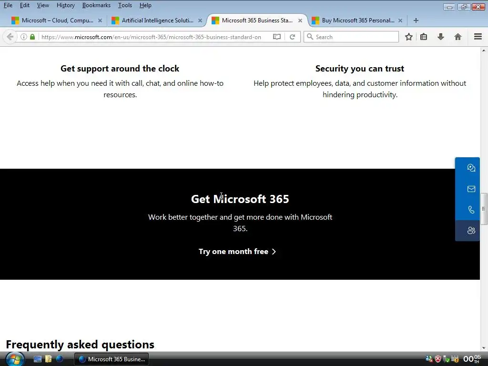Click the URL address field

[151, 37]
